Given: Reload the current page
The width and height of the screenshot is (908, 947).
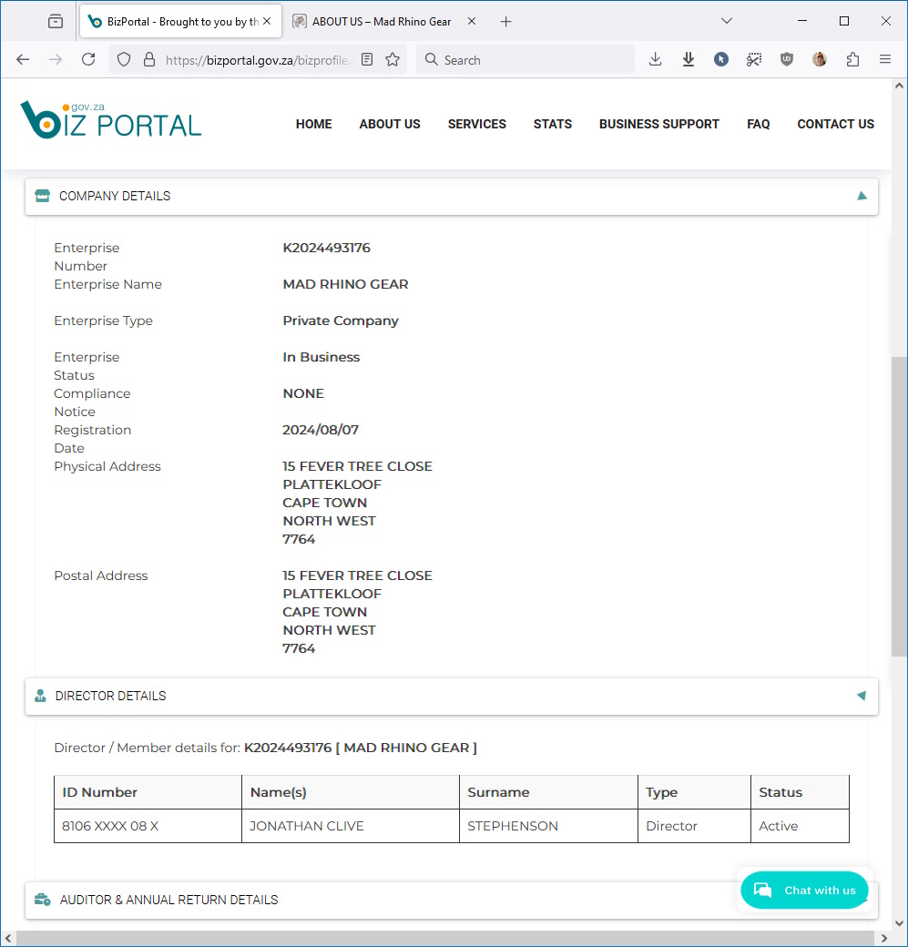Looking at the screenshot, I should click(x=88, y=60).
